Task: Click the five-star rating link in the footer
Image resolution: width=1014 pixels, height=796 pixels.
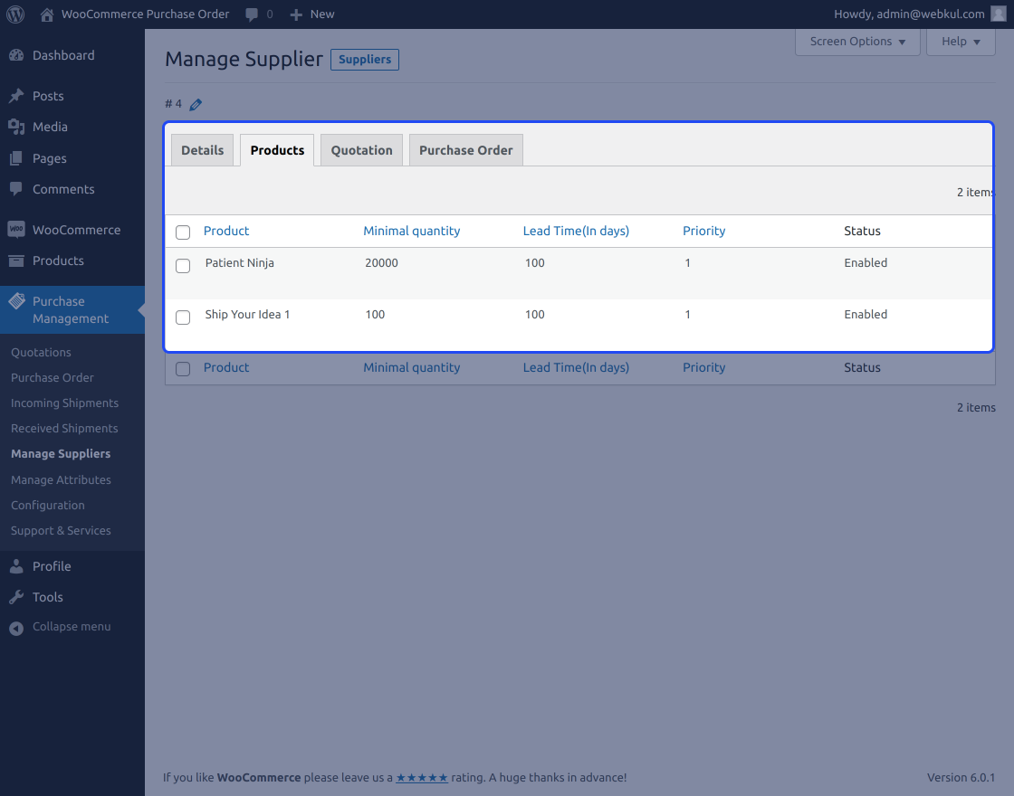Action: (422, 777)
